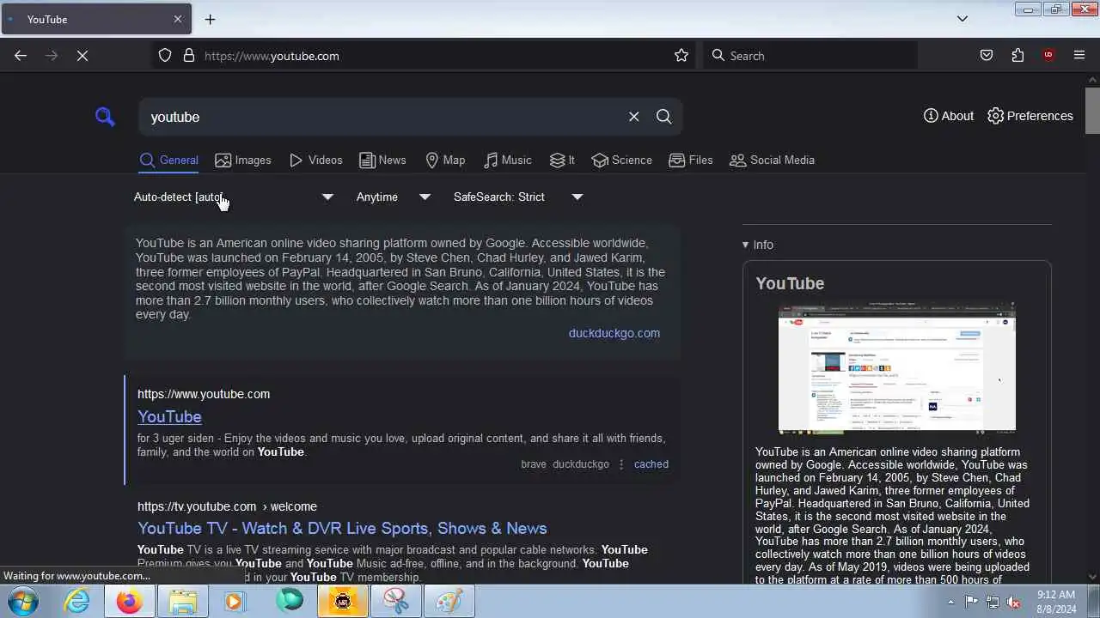Switch to Map category tab
This screenshot has height=618, width=1100.
(x=445, y=160)
